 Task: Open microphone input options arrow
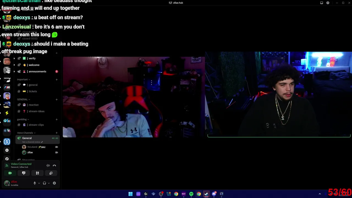[x=39, y=183]
